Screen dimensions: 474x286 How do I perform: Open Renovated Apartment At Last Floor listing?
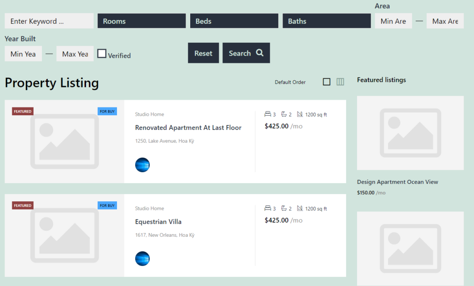click(188, 128)
